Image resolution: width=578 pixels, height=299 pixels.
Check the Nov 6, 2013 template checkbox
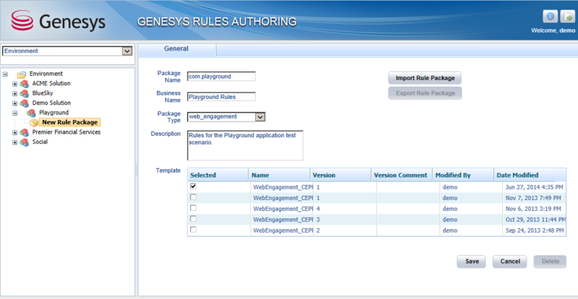[x=193, y=208]
